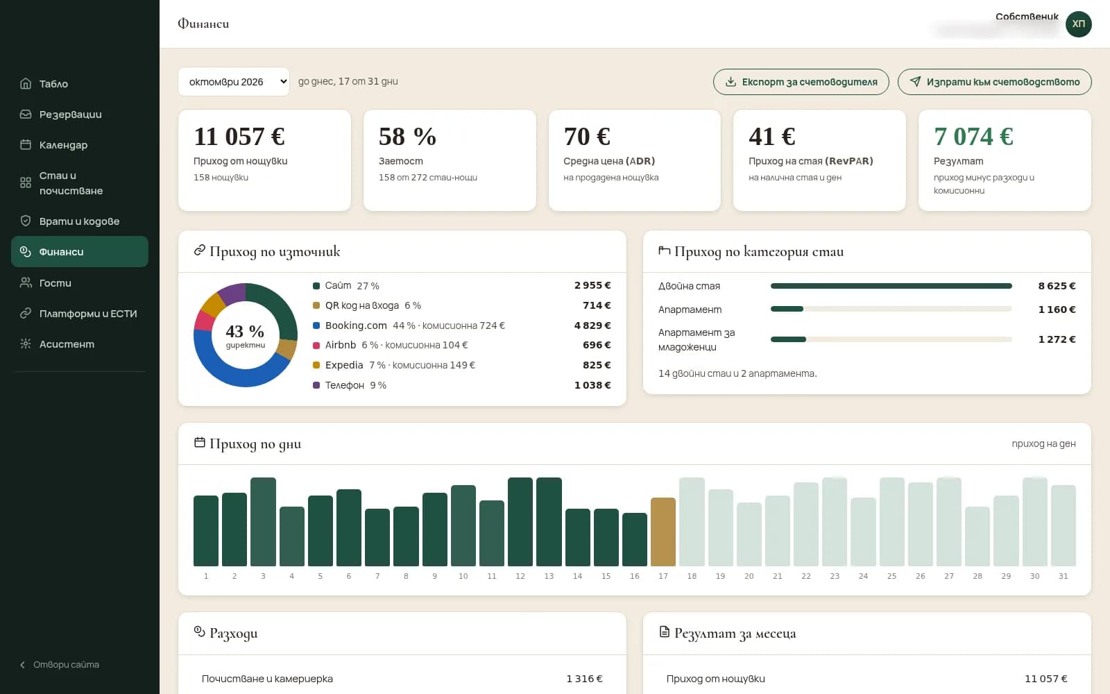Open Резервации menu item
Viewport: 1110px width, 694px height.
coord(80,114)
